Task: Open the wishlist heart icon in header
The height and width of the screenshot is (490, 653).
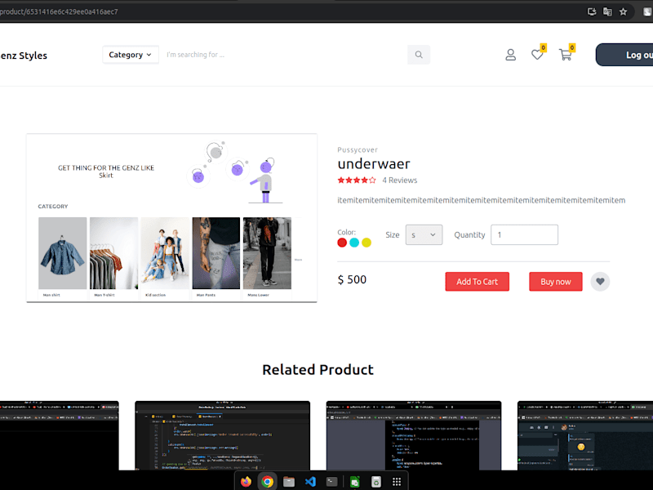Action: 537,55
